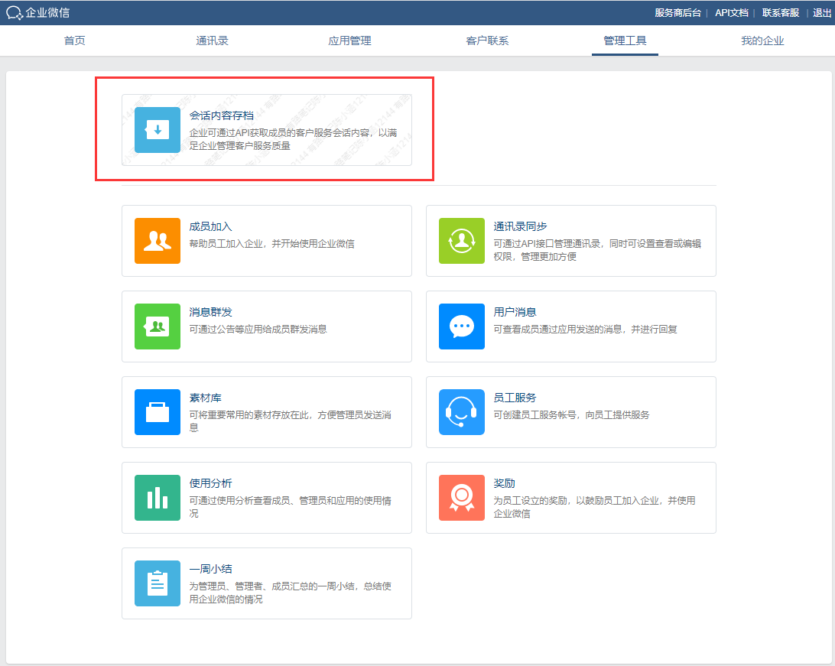
Task: Open the 一周小结 clipboard icon
Action: click(x=157, y=583)
